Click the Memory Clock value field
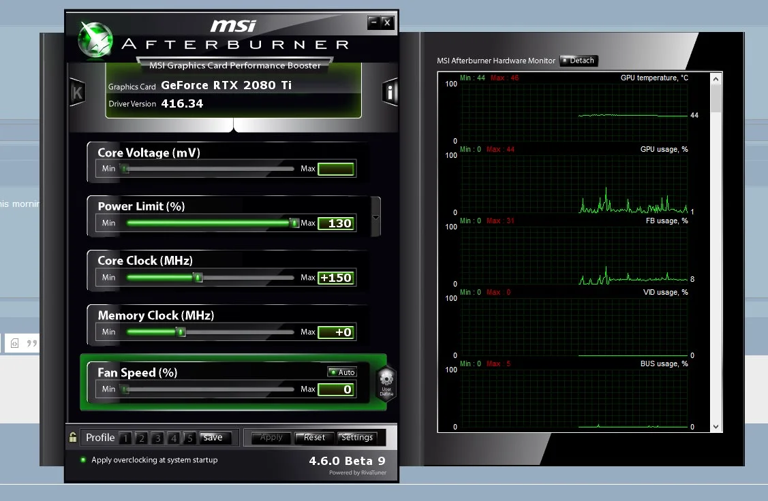 coord(336,332)
